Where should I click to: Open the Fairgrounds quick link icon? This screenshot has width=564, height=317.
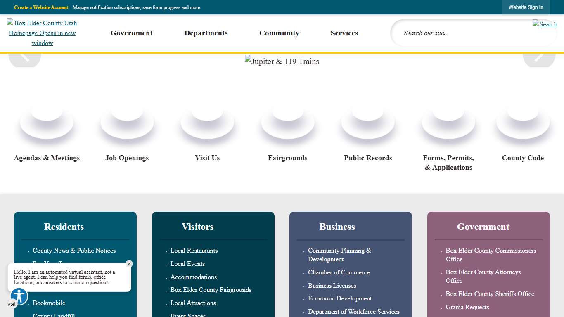(288, 123)
